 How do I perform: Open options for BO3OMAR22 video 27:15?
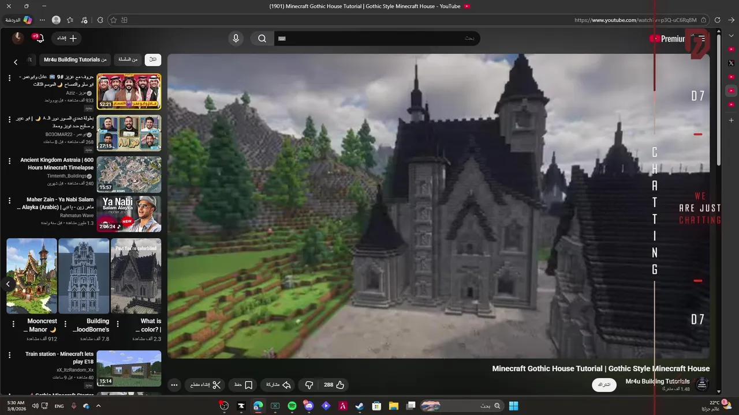tap(9, 119)
